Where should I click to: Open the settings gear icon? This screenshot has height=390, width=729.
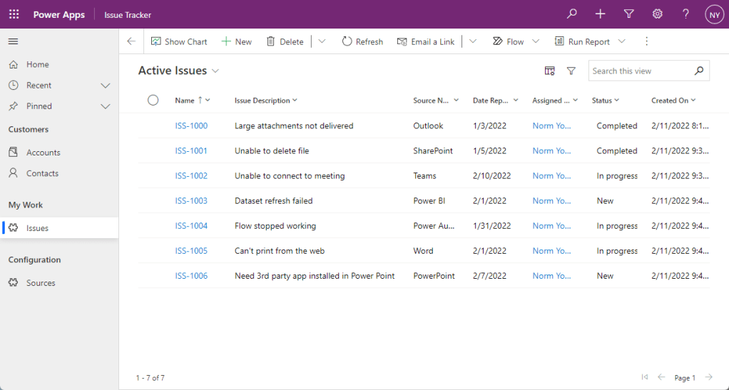(657, 14)
